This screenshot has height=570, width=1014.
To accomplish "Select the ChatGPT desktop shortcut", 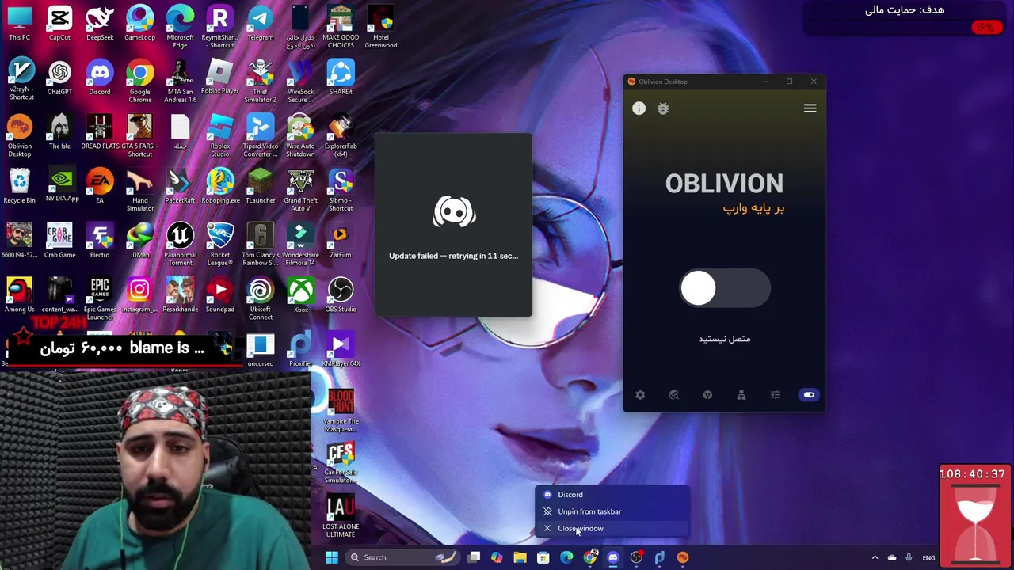I will pyautogui.click(x=59, y=78).
